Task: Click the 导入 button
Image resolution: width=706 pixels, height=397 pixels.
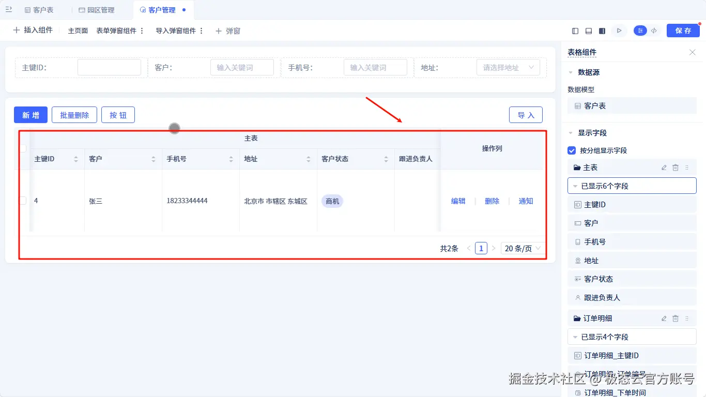Action: tap(526, 115)
